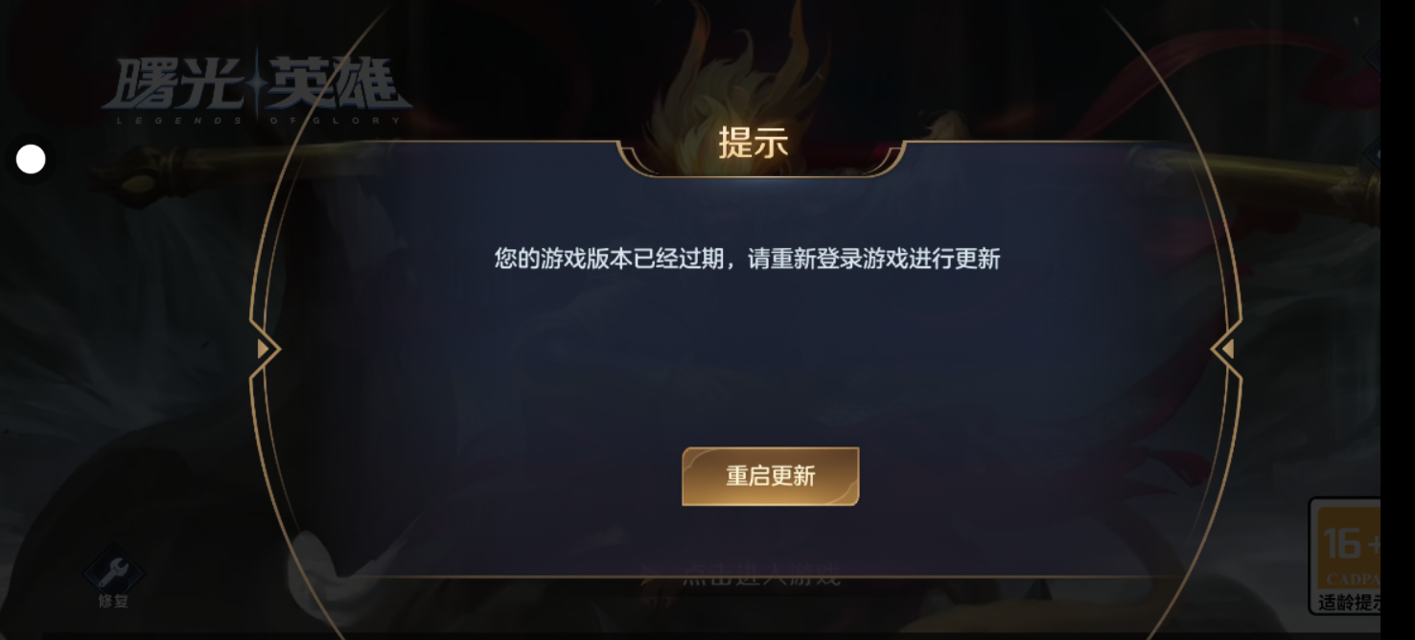Open the 修复 wrench repair icon
The height and width of the screenshot is (640, 1415).
point(113,573)
